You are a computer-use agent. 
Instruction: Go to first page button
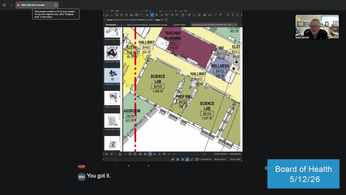coord(169,154)
